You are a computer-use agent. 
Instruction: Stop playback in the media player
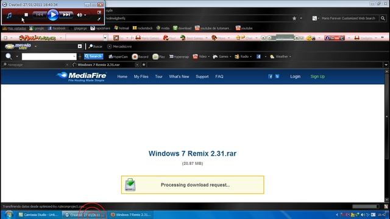[26, 15]
